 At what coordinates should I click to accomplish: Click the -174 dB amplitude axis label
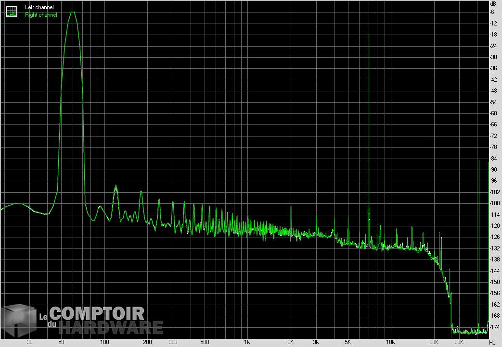point(493,327)
